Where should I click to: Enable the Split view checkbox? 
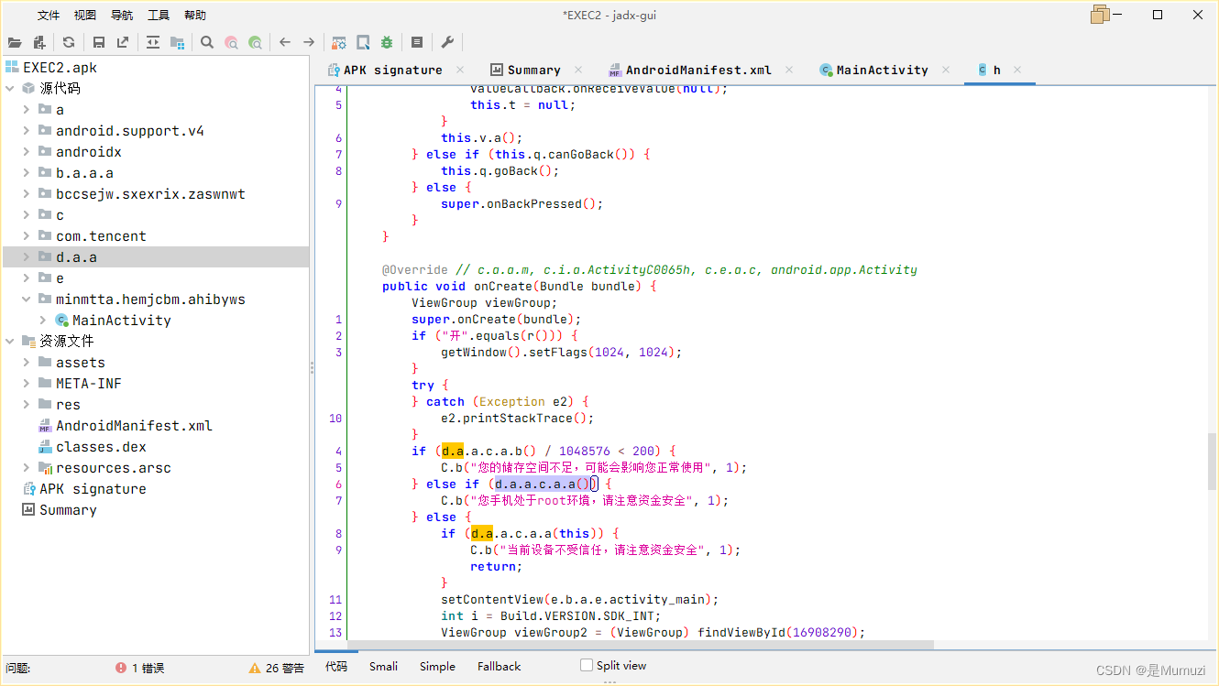587,666
